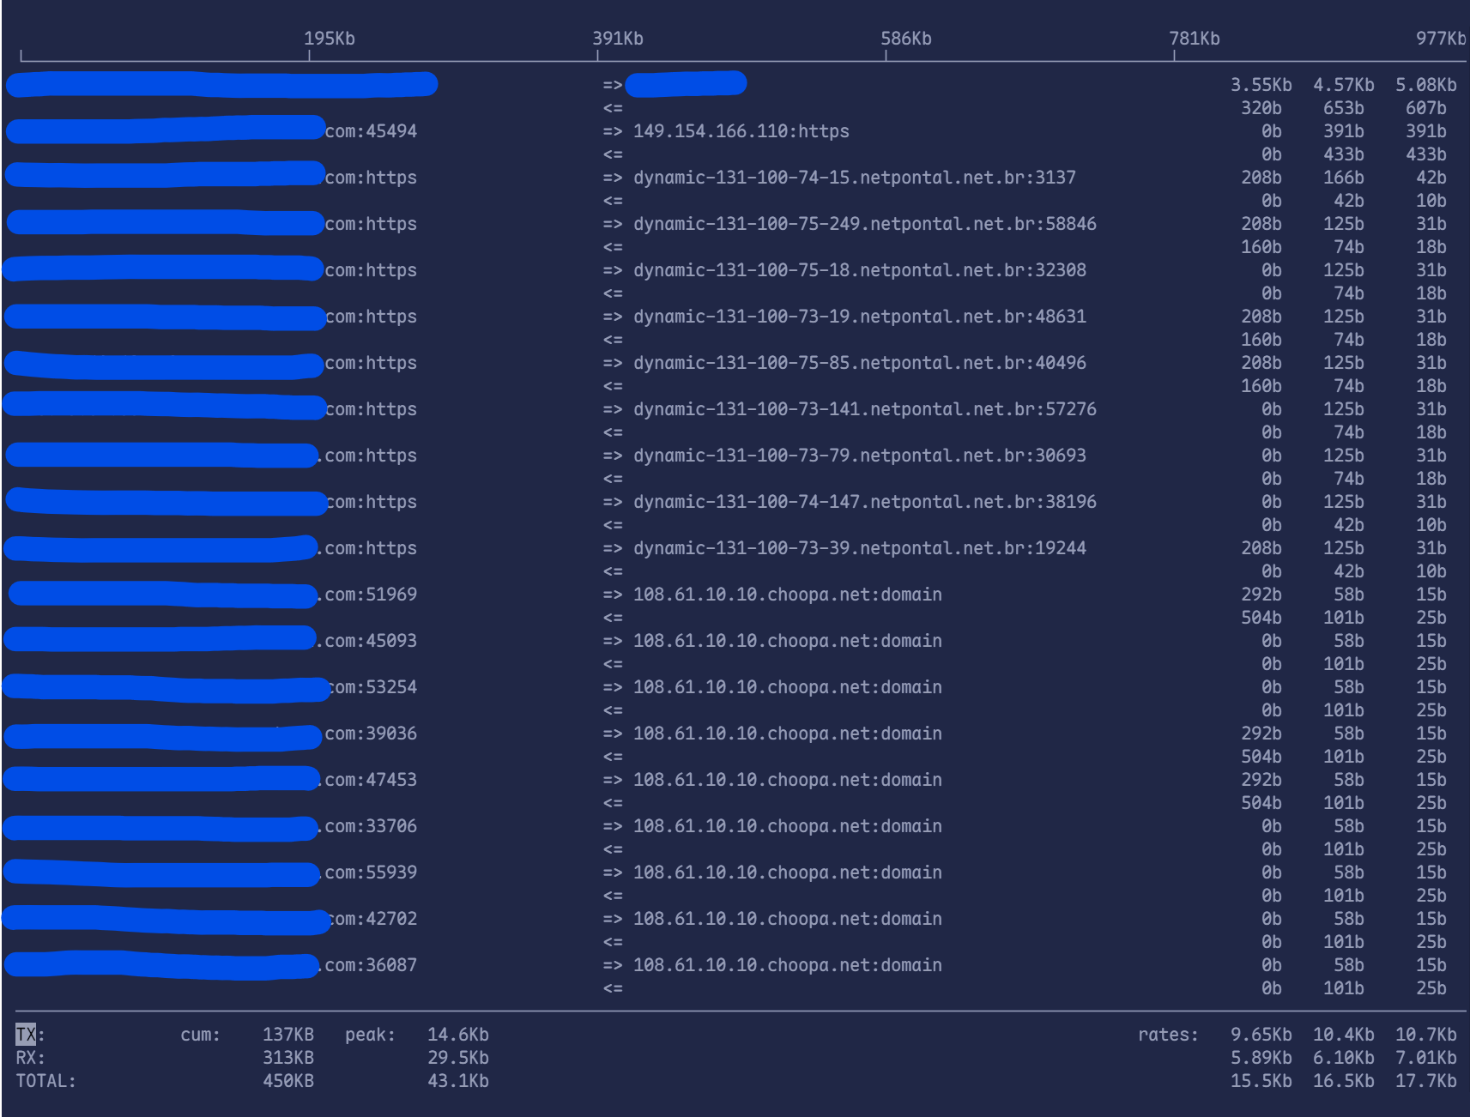
Task: Select host dynamic-131-100-73-39.netpontal.net.br:19244
Action: [x=859, y=548]
